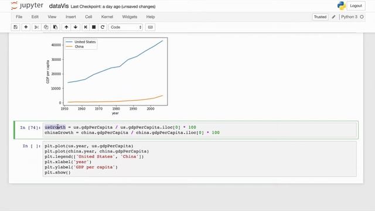Open the Cell menu
375x211 pixels.
click(88, 17)
